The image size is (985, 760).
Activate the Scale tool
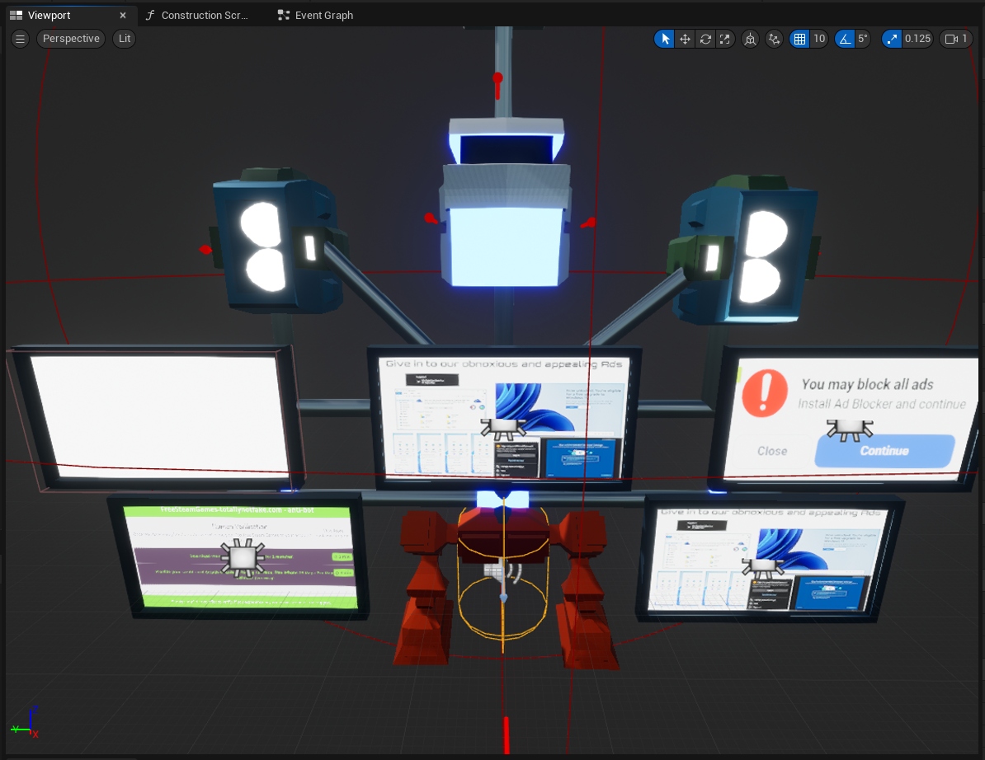coord(725,39)
